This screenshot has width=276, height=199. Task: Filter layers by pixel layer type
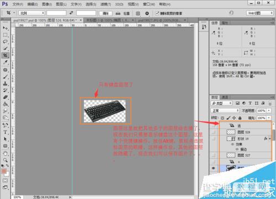237,103
